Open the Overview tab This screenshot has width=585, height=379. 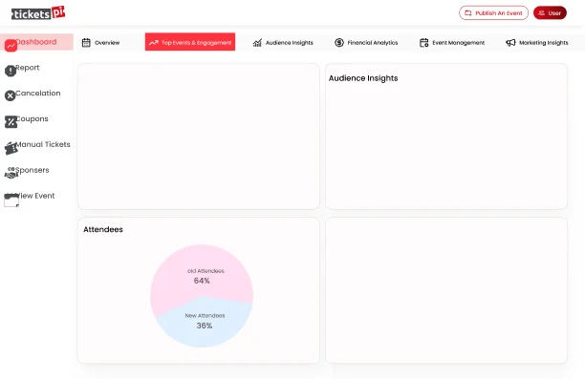100,43
